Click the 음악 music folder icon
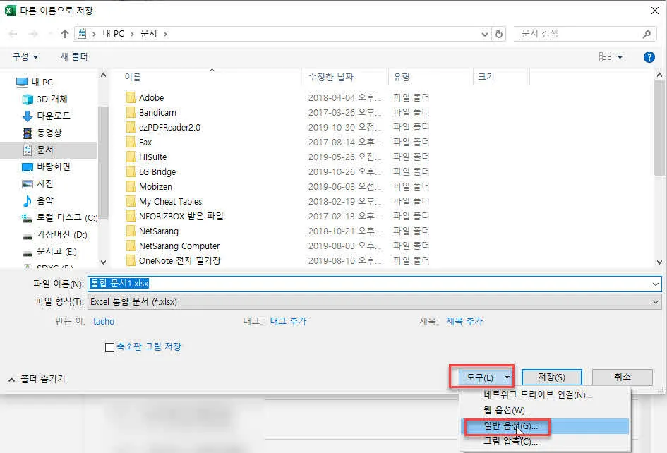The width and height of the screenshot is (667, 453). tap(28, 200)
